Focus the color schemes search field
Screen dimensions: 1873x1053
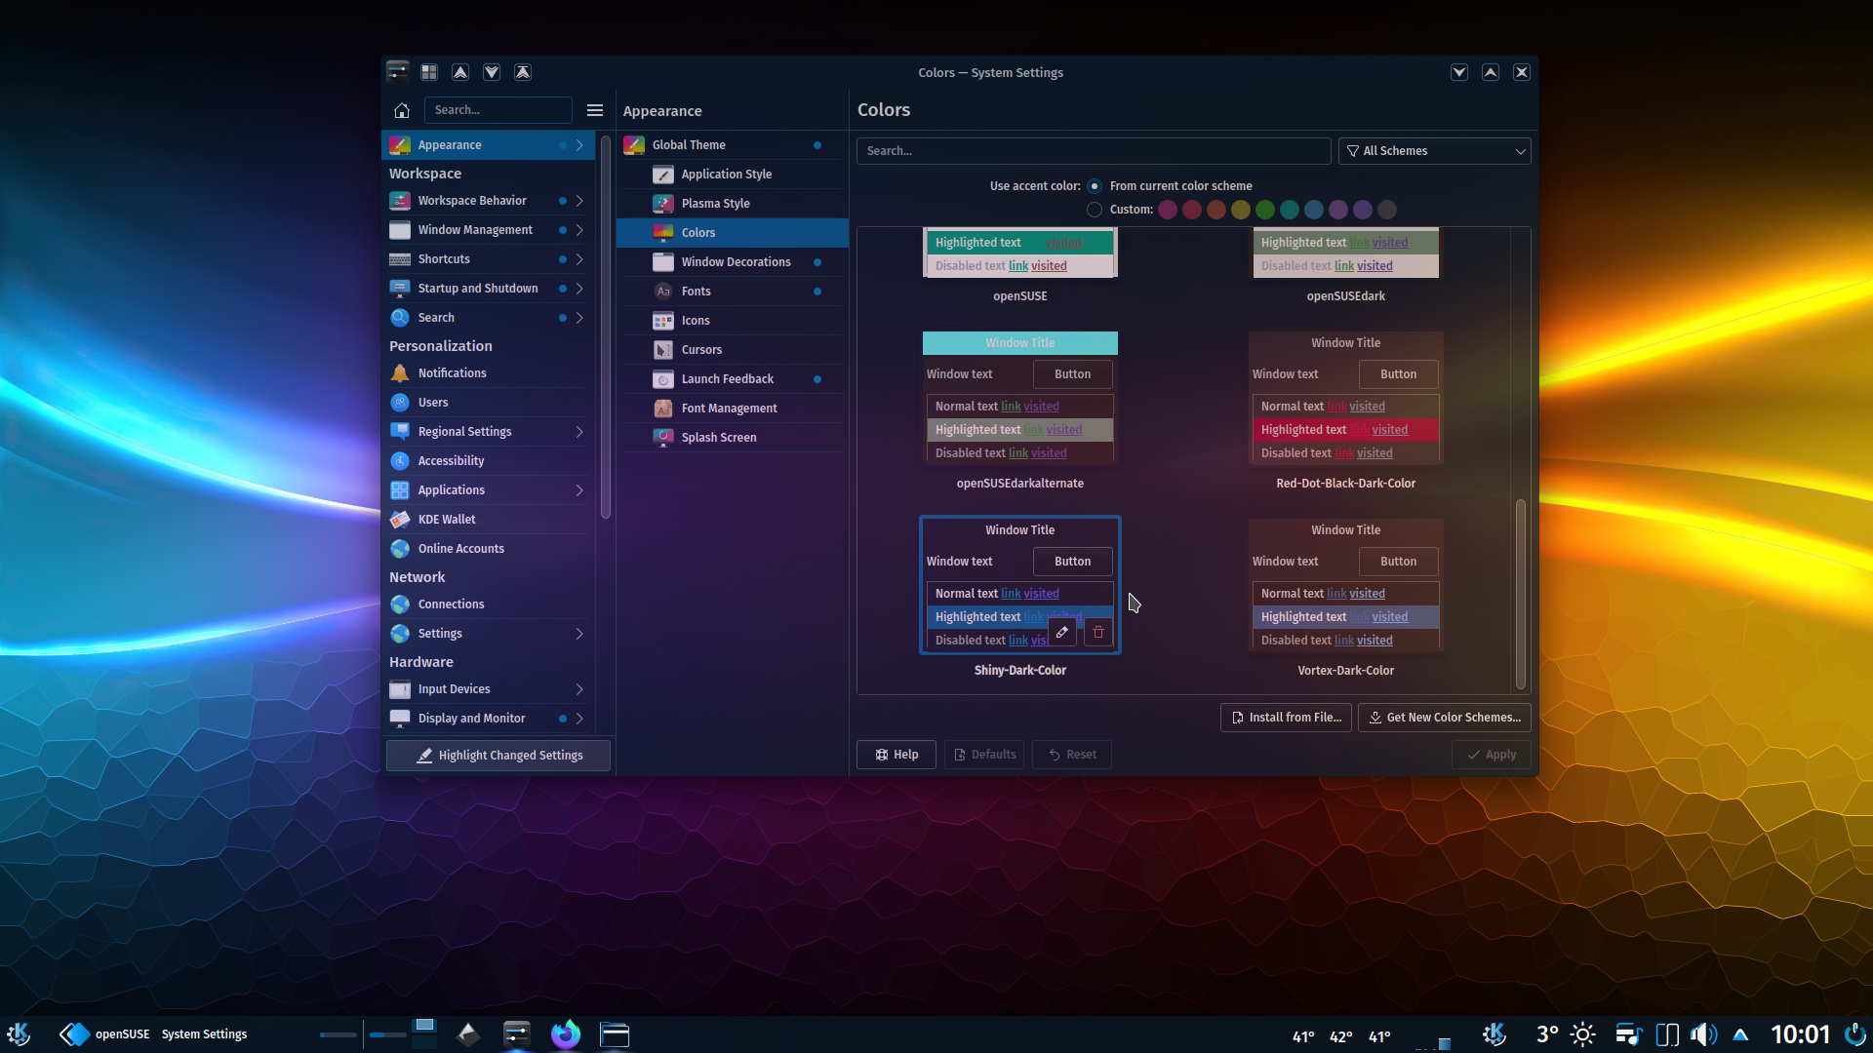coord(1094,151)
